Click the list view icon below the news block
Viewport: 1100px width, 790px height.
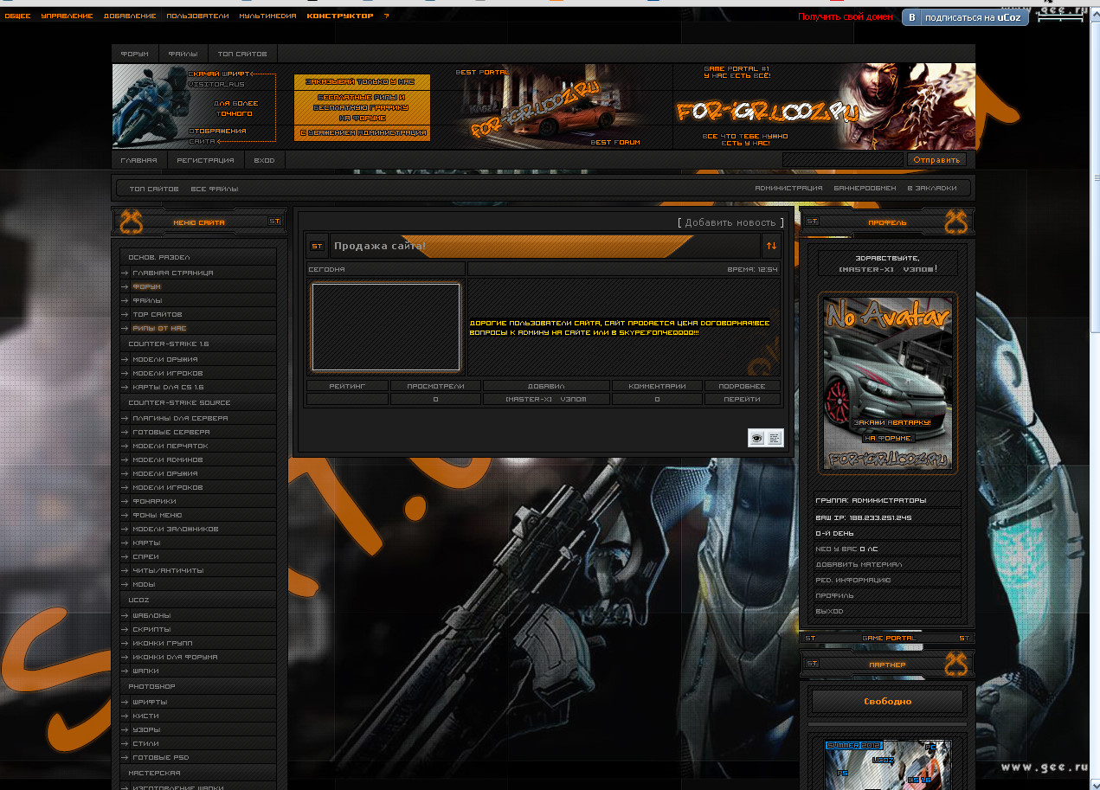click(x=775, y=439)
